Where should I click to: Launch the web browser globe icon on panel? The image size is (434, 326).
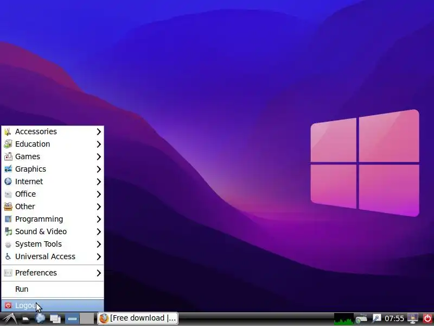pyautogui.click(x=40, y=318)
